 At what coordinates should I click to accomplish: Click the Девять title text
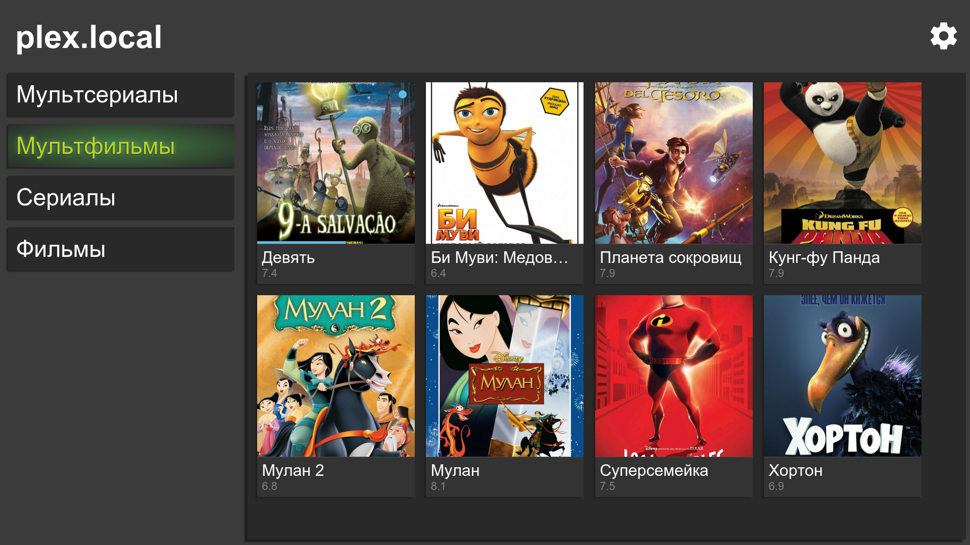pos(288,258)
